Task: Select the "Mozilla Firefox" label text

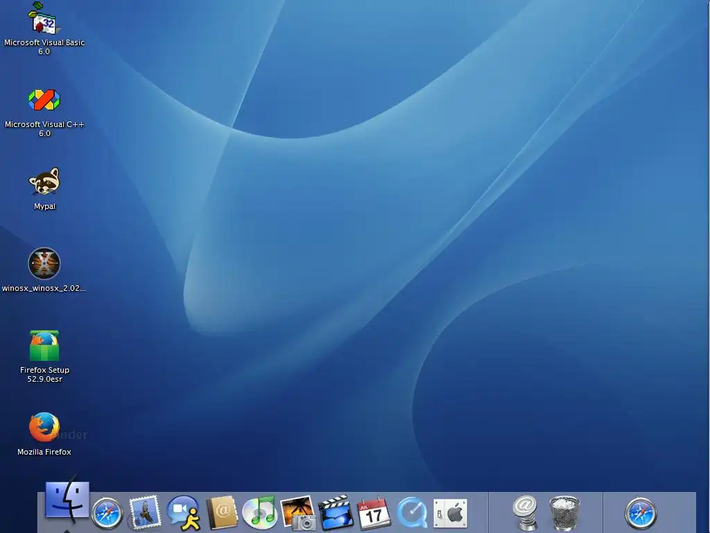Action: tap(44, 452)
